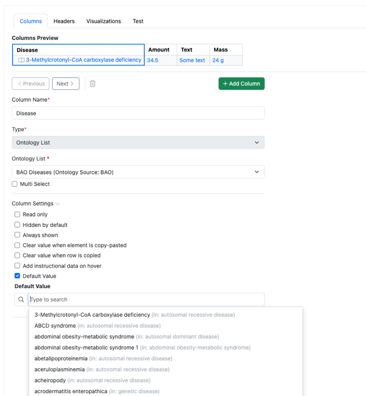366x396 pixels.
Task: Check the Read only option
Action: pyautogui.click(x=17, y=215)
